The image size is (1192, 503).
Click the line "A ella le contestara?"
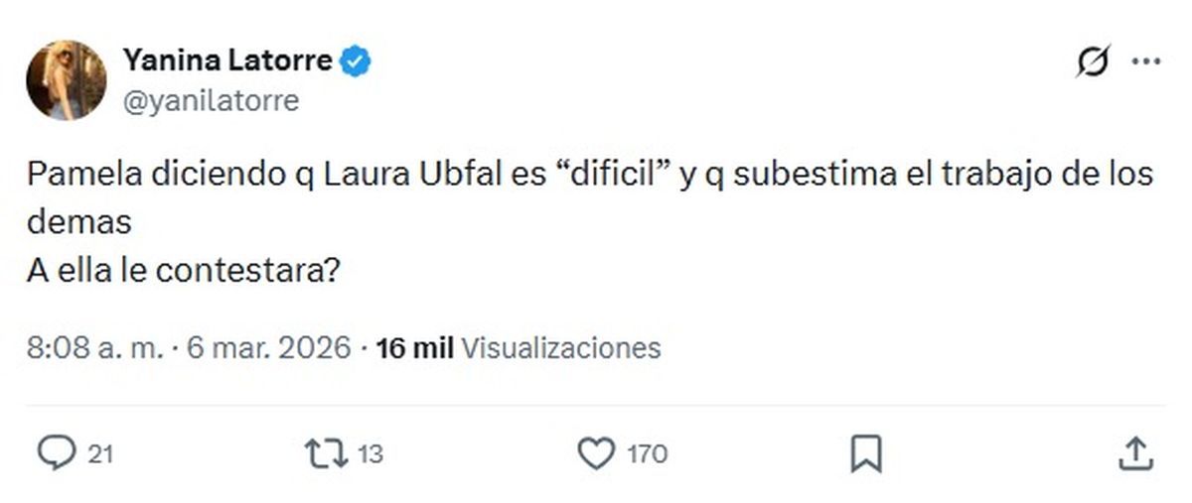click(x=186, y=269)
